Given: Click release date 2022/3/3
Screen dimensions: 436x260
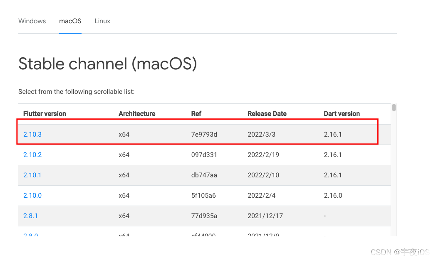Looking at the screenshot, I should coord(261,134).
